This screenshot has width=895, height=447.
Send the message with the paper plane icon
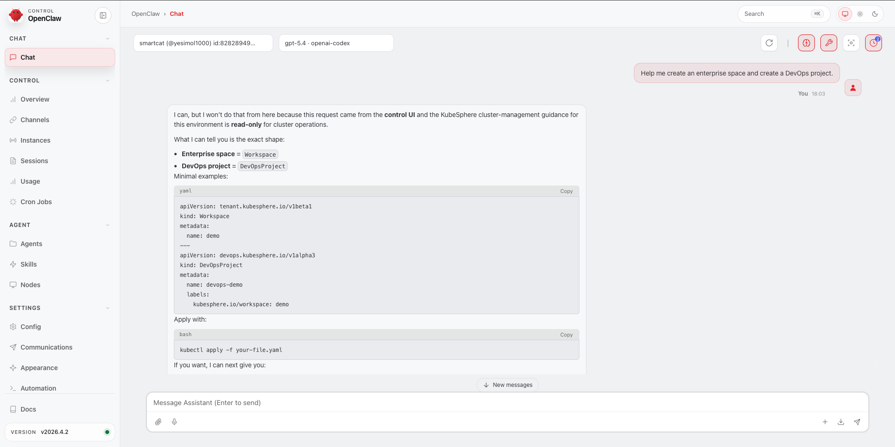[x=857, y=422]
